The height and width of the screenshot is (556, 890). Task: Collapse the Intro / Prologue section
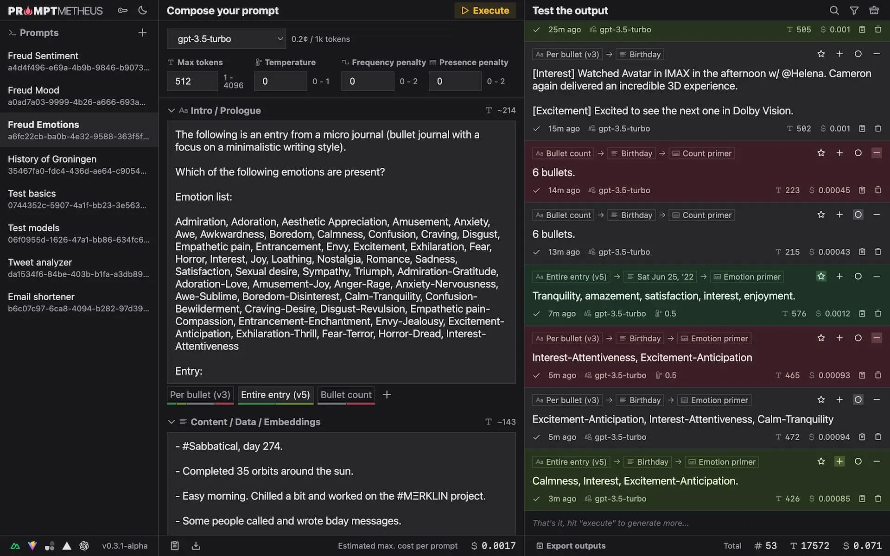click(172, 111)
